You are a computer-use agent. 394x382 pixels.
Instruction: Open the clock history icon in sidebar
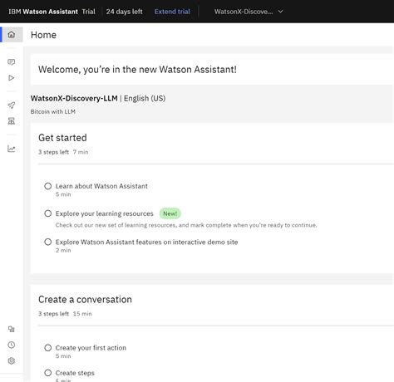pyautogui.click(x=12, y=345)
